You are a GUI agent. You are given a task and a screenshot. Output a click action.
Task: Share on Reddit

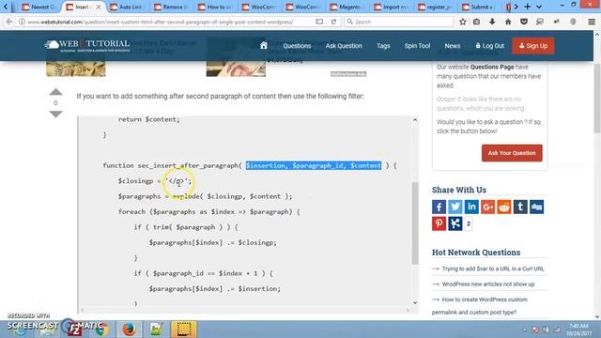click(x=504, y=207)
